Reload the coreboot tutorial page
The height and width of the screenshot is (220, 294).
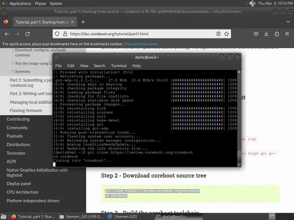click(28, 34)
